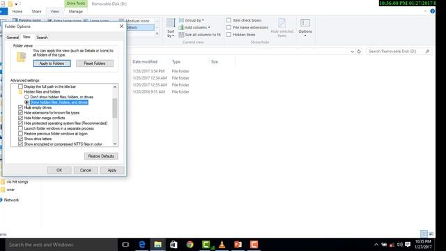Image resolution: width=446 pixels, height=251 pixels.
Task: Uncheck Hide extensions for known file types
Action: (x=20, y=113)
